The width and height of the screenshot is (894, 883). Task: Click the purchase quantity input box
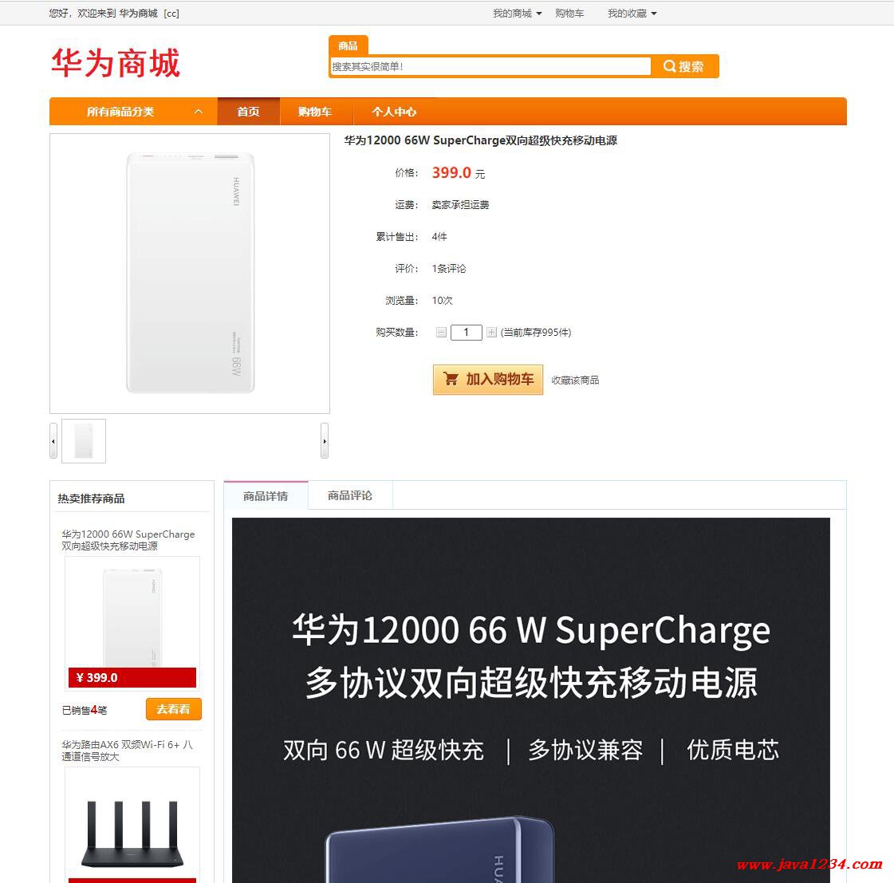tap(467, 333)
